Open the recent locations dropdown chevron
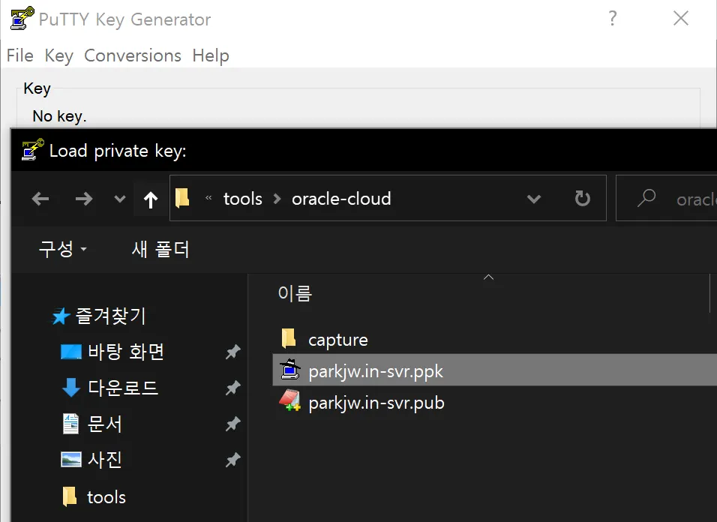717x522 pixels. tap(120, 199)
